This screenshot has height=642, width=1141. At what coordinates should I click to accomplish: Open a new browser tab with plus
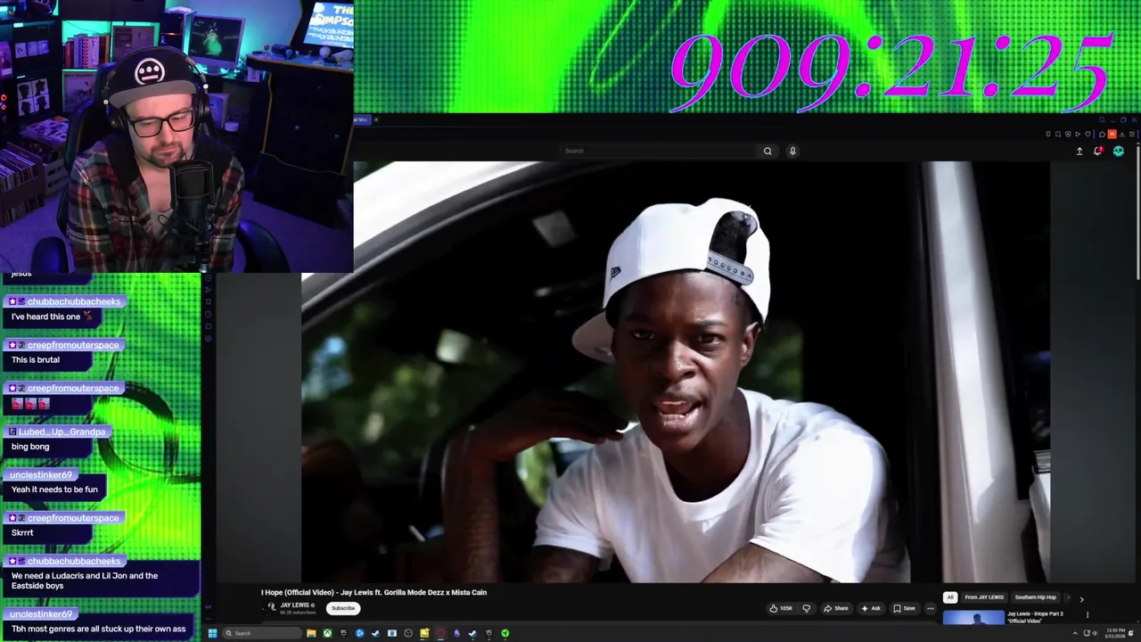376,119
